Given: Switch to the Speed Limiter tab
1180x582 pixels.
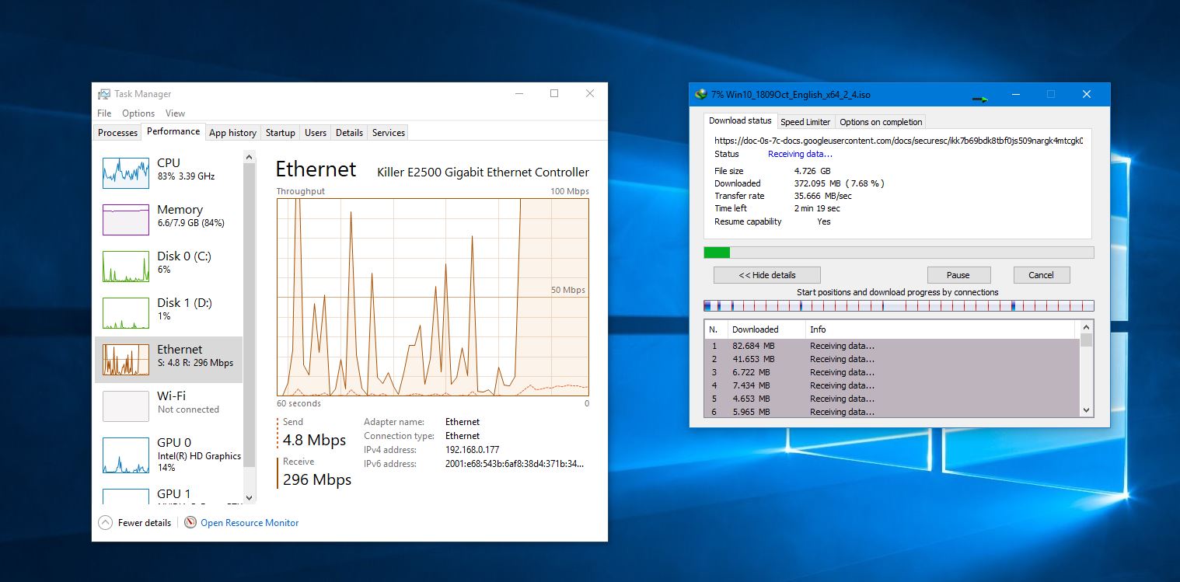Looking at the screenshot, I should point(805,122).
